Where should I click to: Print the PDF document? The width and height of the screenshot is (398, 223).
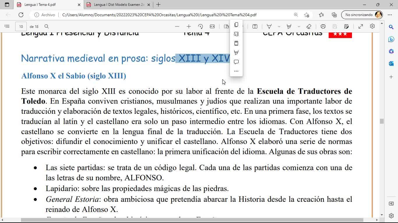[323, 26]
